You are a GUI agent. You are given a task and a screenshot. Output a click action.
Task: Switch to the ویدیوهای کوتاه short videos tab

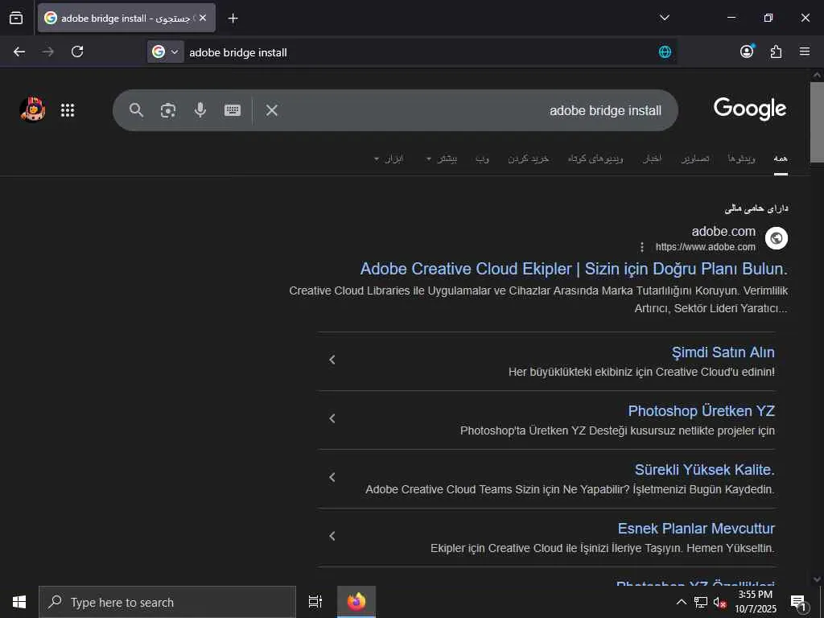click(x=595, y=159)
